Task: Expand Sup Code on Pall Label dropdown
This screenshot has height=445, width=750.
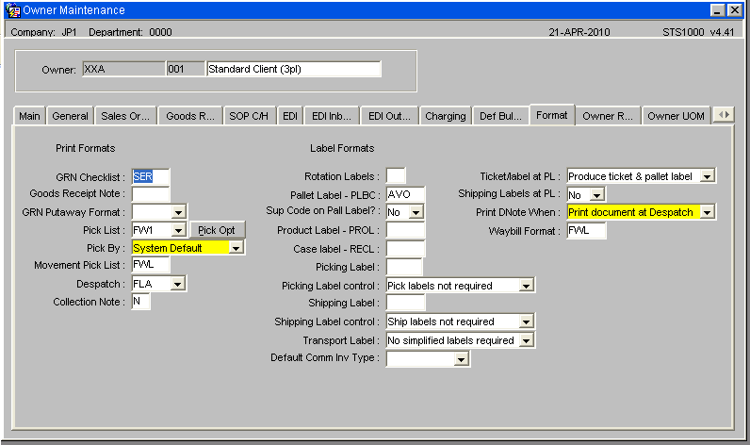Action: pyautogui.click(x=416, y=212)
